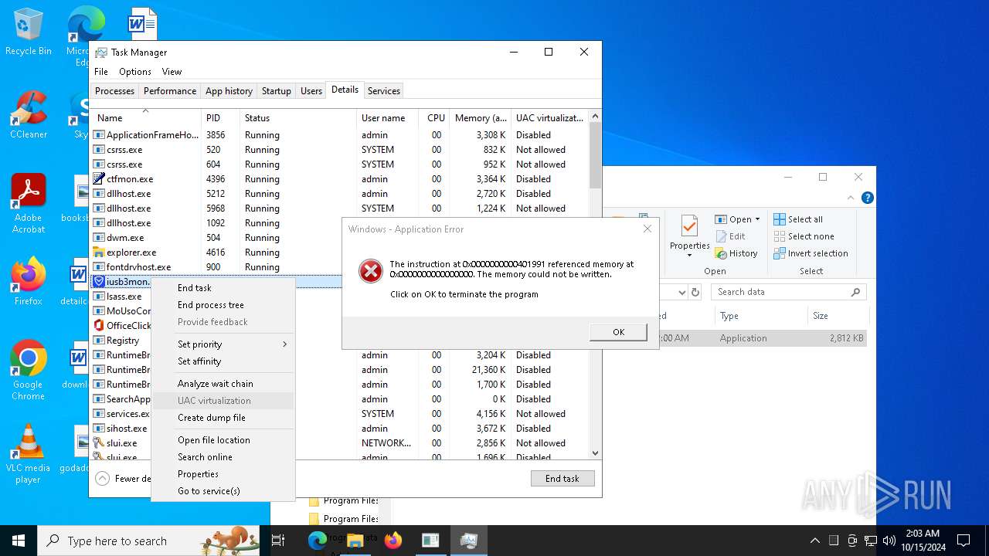This screenshot has height=556, width=989.
Task: Open Properties from context menu
Action: click(223, 474)
